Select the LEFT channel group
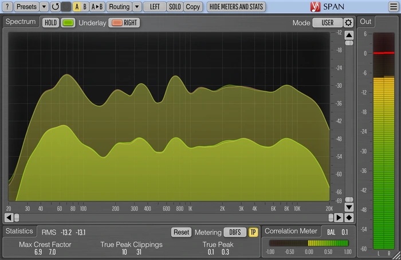The image size is (401, 260). click(154, 7)
